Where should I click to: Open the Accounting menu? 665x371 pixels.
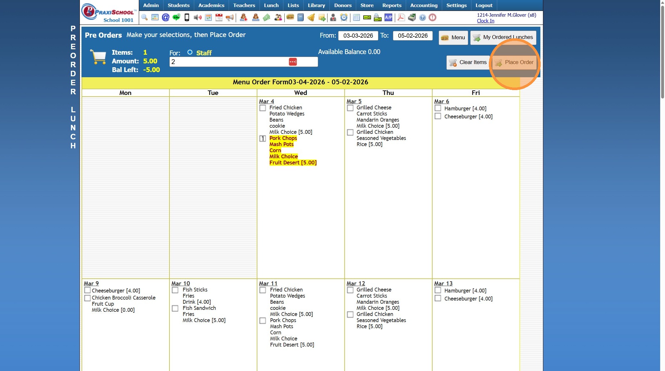423,5
